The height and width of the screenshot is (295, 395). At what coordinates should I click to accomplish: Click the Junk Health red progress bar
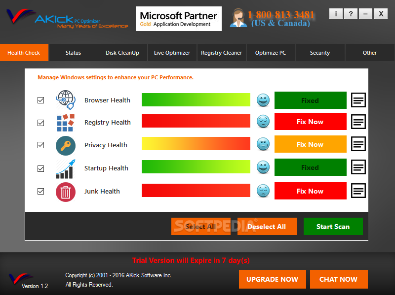[196, 191]
